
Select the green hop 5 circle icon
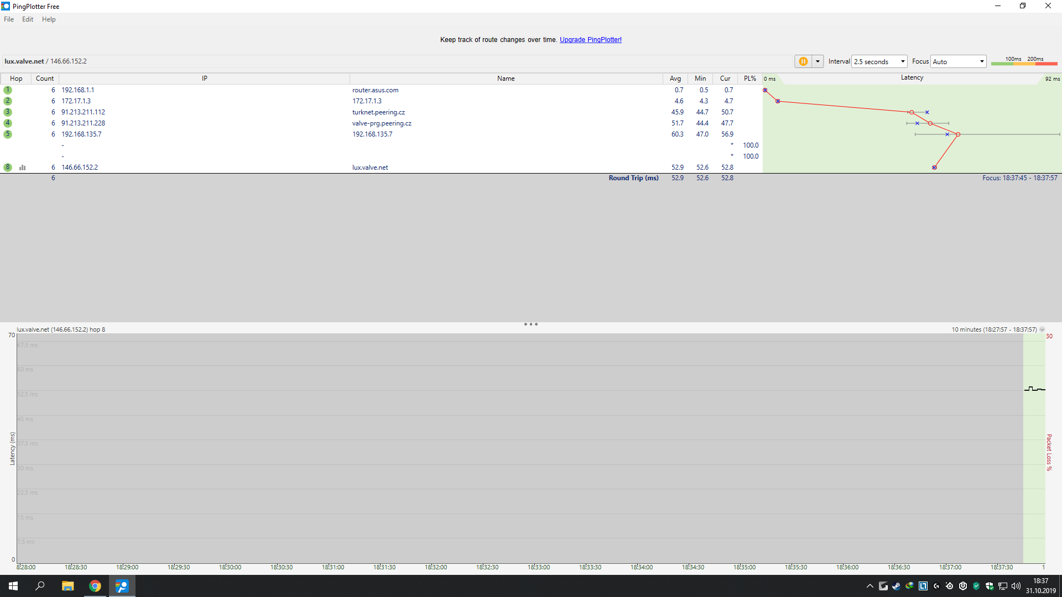tap(8, 134)
